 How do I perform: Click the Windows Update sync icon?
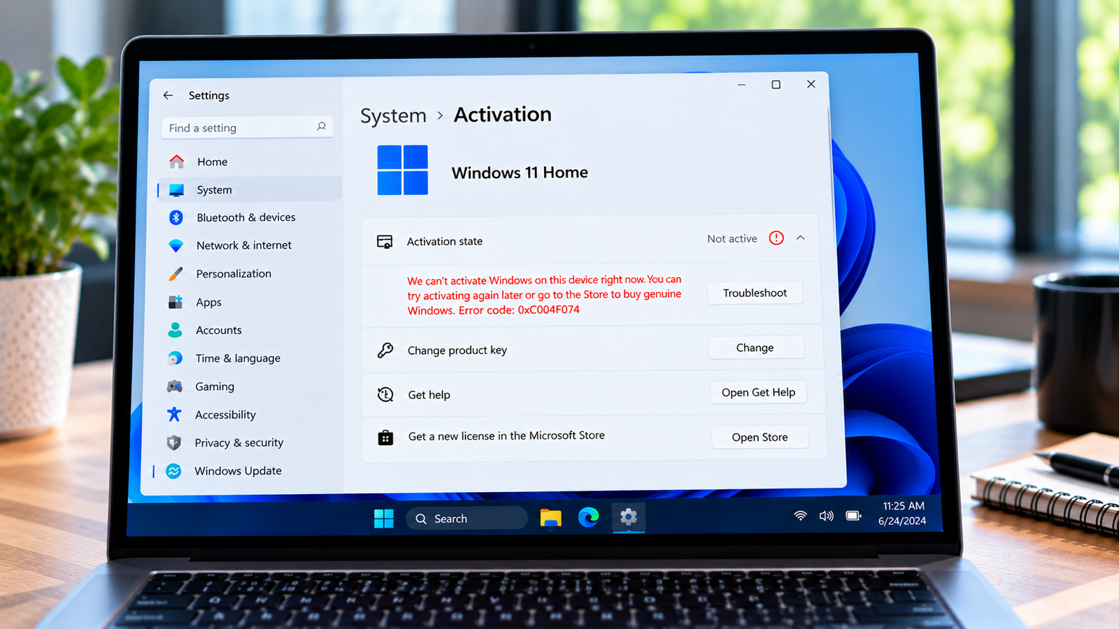tap(173, 471)
